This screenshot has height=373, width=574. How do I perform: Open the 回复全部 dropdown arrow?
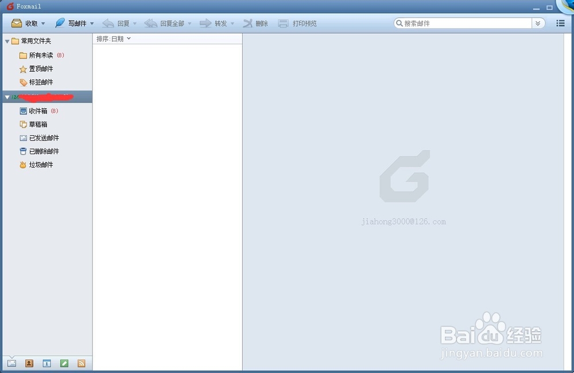[x=189, y=23]
